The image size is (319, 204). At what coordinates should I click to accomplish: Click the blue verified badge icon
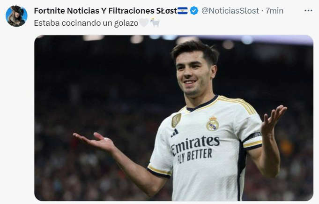tap(194, 11)
